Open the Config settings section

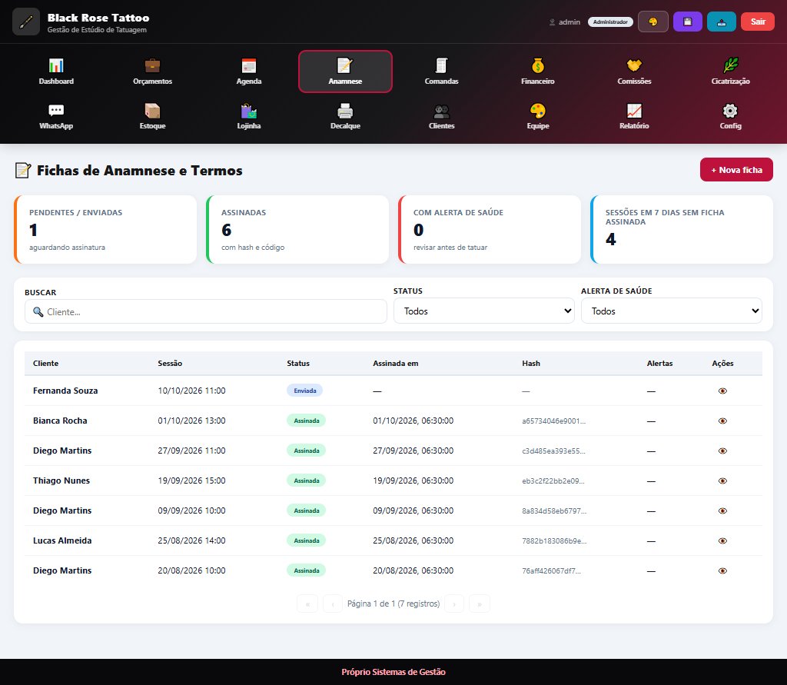click(730, 116)
